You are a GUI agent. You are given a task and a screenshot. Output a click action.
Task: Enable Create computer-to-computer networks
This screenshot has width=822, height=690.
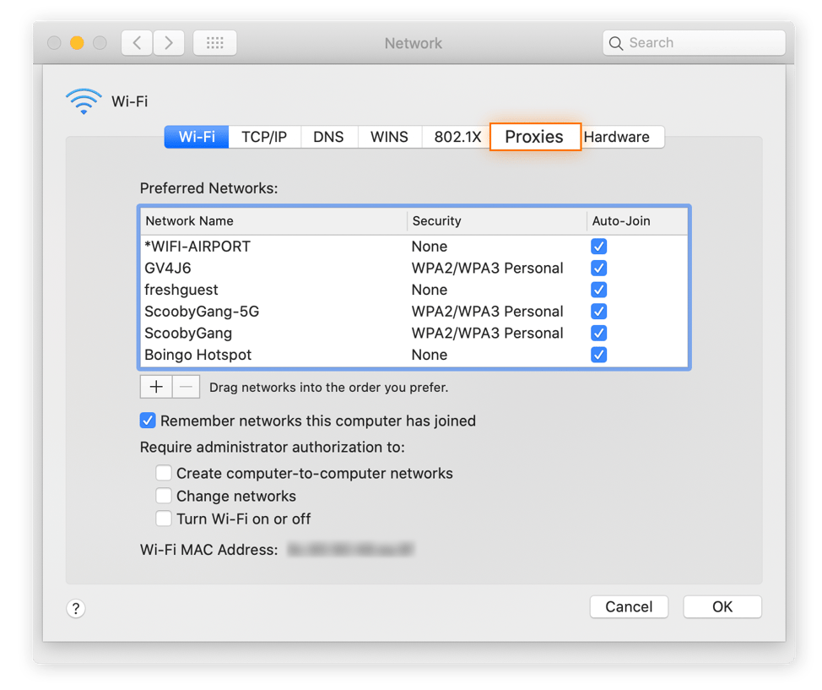click(164, 473)
